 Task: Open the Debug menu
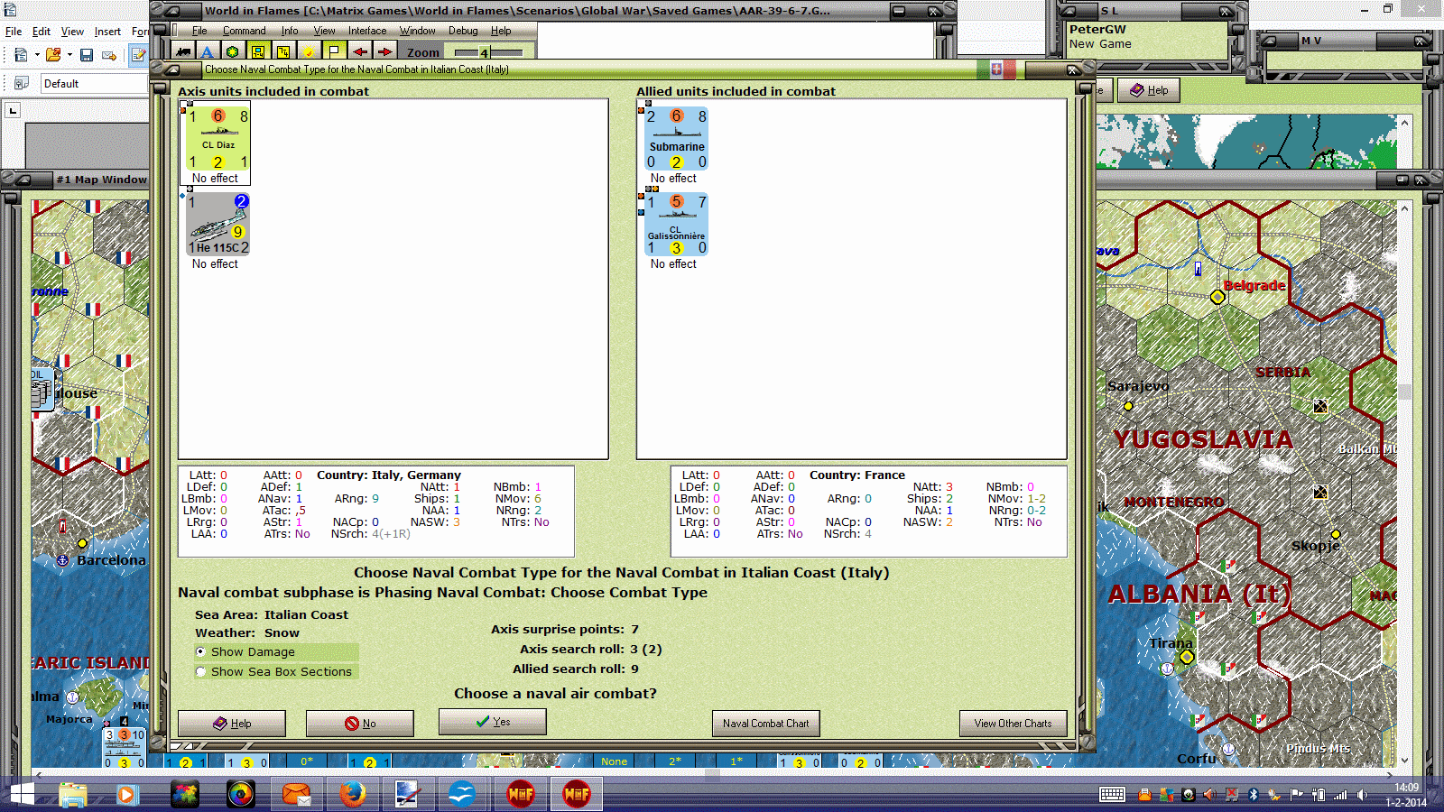click(463, 31)
